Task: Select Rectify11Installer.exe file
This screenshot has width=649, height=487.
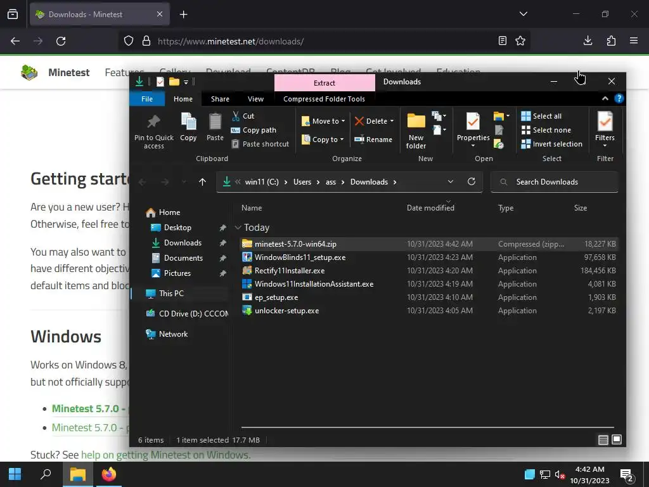Action: [x=429, y=270]
